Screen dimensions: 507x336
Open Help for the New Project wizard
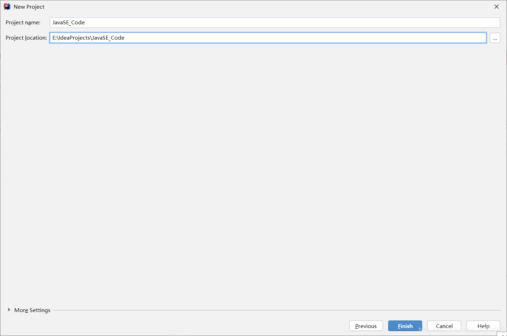click(x=483, y=326)
